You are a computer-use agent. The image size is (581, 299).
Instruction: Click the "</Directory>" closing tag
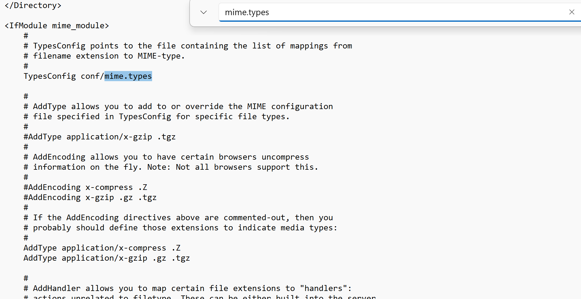[x=33, y=5]
